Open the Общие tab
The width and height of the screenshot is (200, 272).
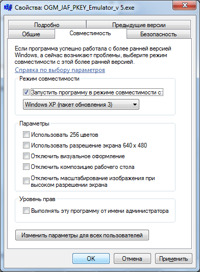tap(31, 34)
